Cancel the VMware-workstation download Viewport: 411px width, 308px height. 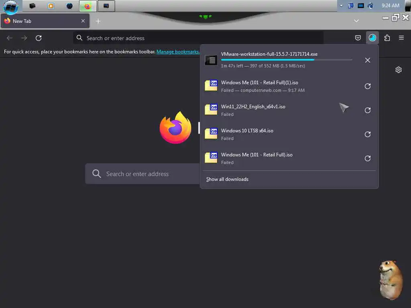368,60
